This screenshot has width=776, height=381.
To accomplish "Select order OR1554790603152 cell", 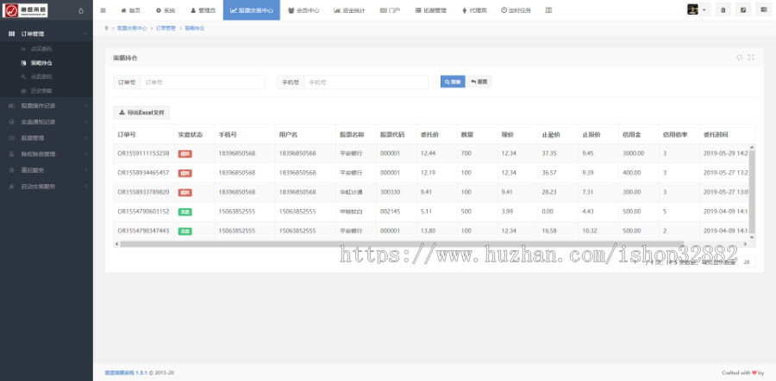I will click(143, 212).
